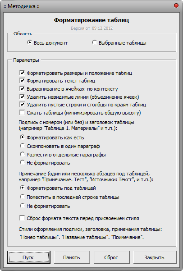This screenshot has height=271, width=183.
Task: Click the "Пуск" button
Action: (29, 257)
